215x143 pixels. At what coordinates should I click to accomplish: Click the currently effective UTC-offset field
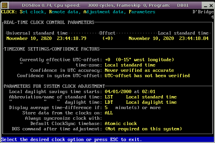tap(139, 60)
